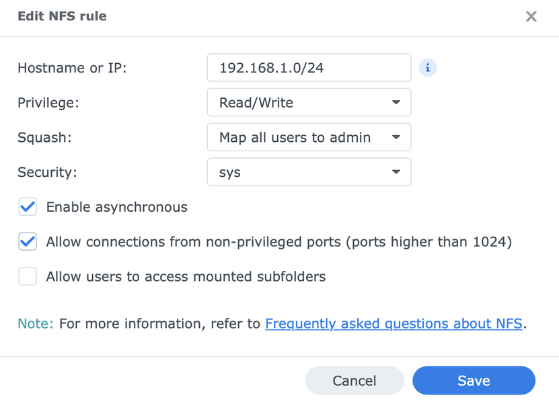Select the Map all users to admin value
The image size is (559, 404).
(x=295, y=138)
